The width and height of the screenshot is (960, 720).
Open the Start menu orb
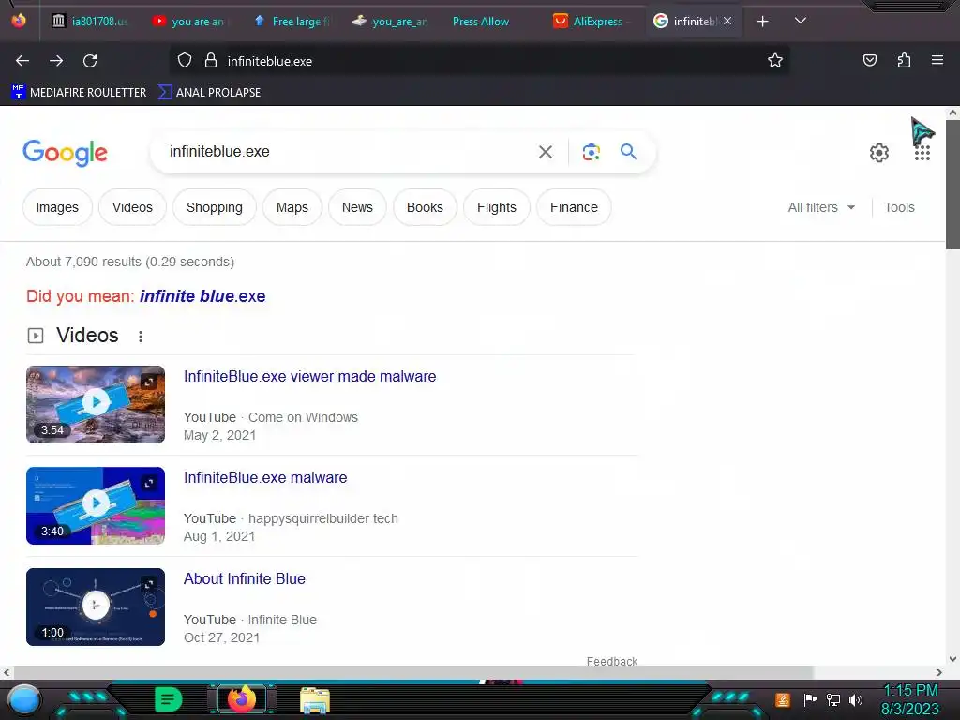tap(23, 699)
